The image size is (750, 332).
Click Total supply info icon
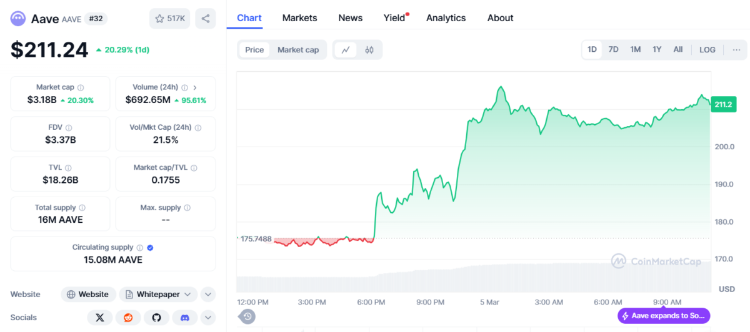click(x=82, y=208)
